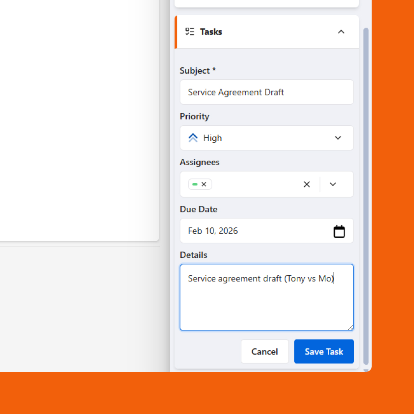Open the Due Date calendar picker icon
414x414 pixels.
point(339,231)
